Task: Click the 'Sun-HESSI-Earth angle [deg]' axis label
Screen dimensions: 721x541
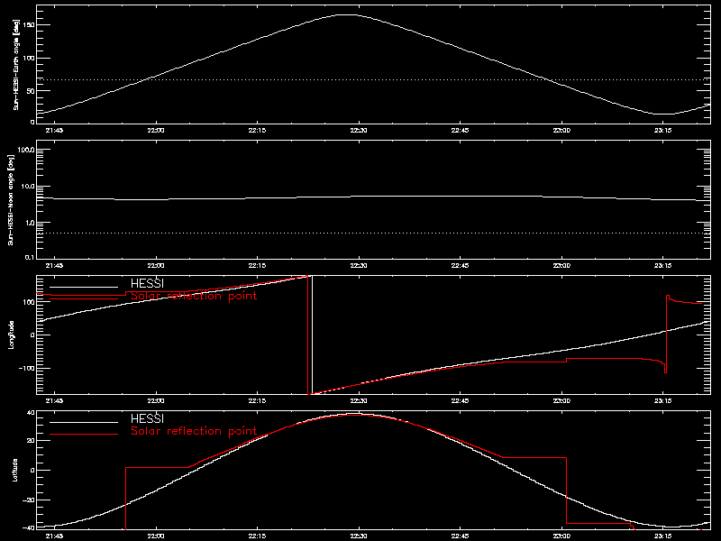Action: [x=16, y=65]
